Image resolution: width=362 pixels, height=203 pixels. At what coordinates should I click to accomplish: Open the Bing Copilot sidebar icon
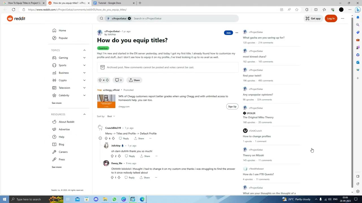(x=358, y=10)
